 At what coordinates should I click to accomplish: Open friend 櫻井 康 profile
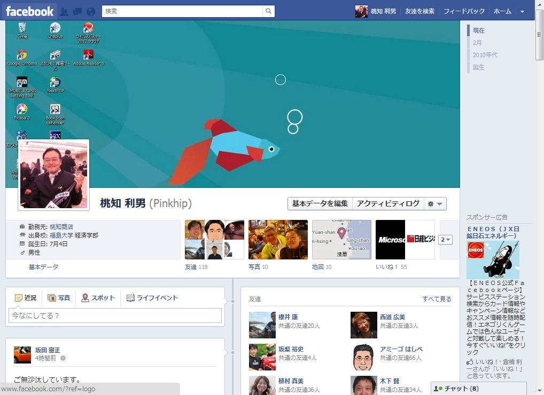point(288,317)
